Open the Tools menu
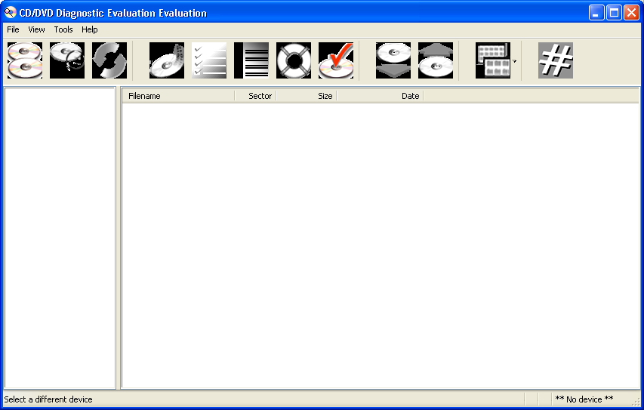This screenshot has width=644, height=410. 63,29
